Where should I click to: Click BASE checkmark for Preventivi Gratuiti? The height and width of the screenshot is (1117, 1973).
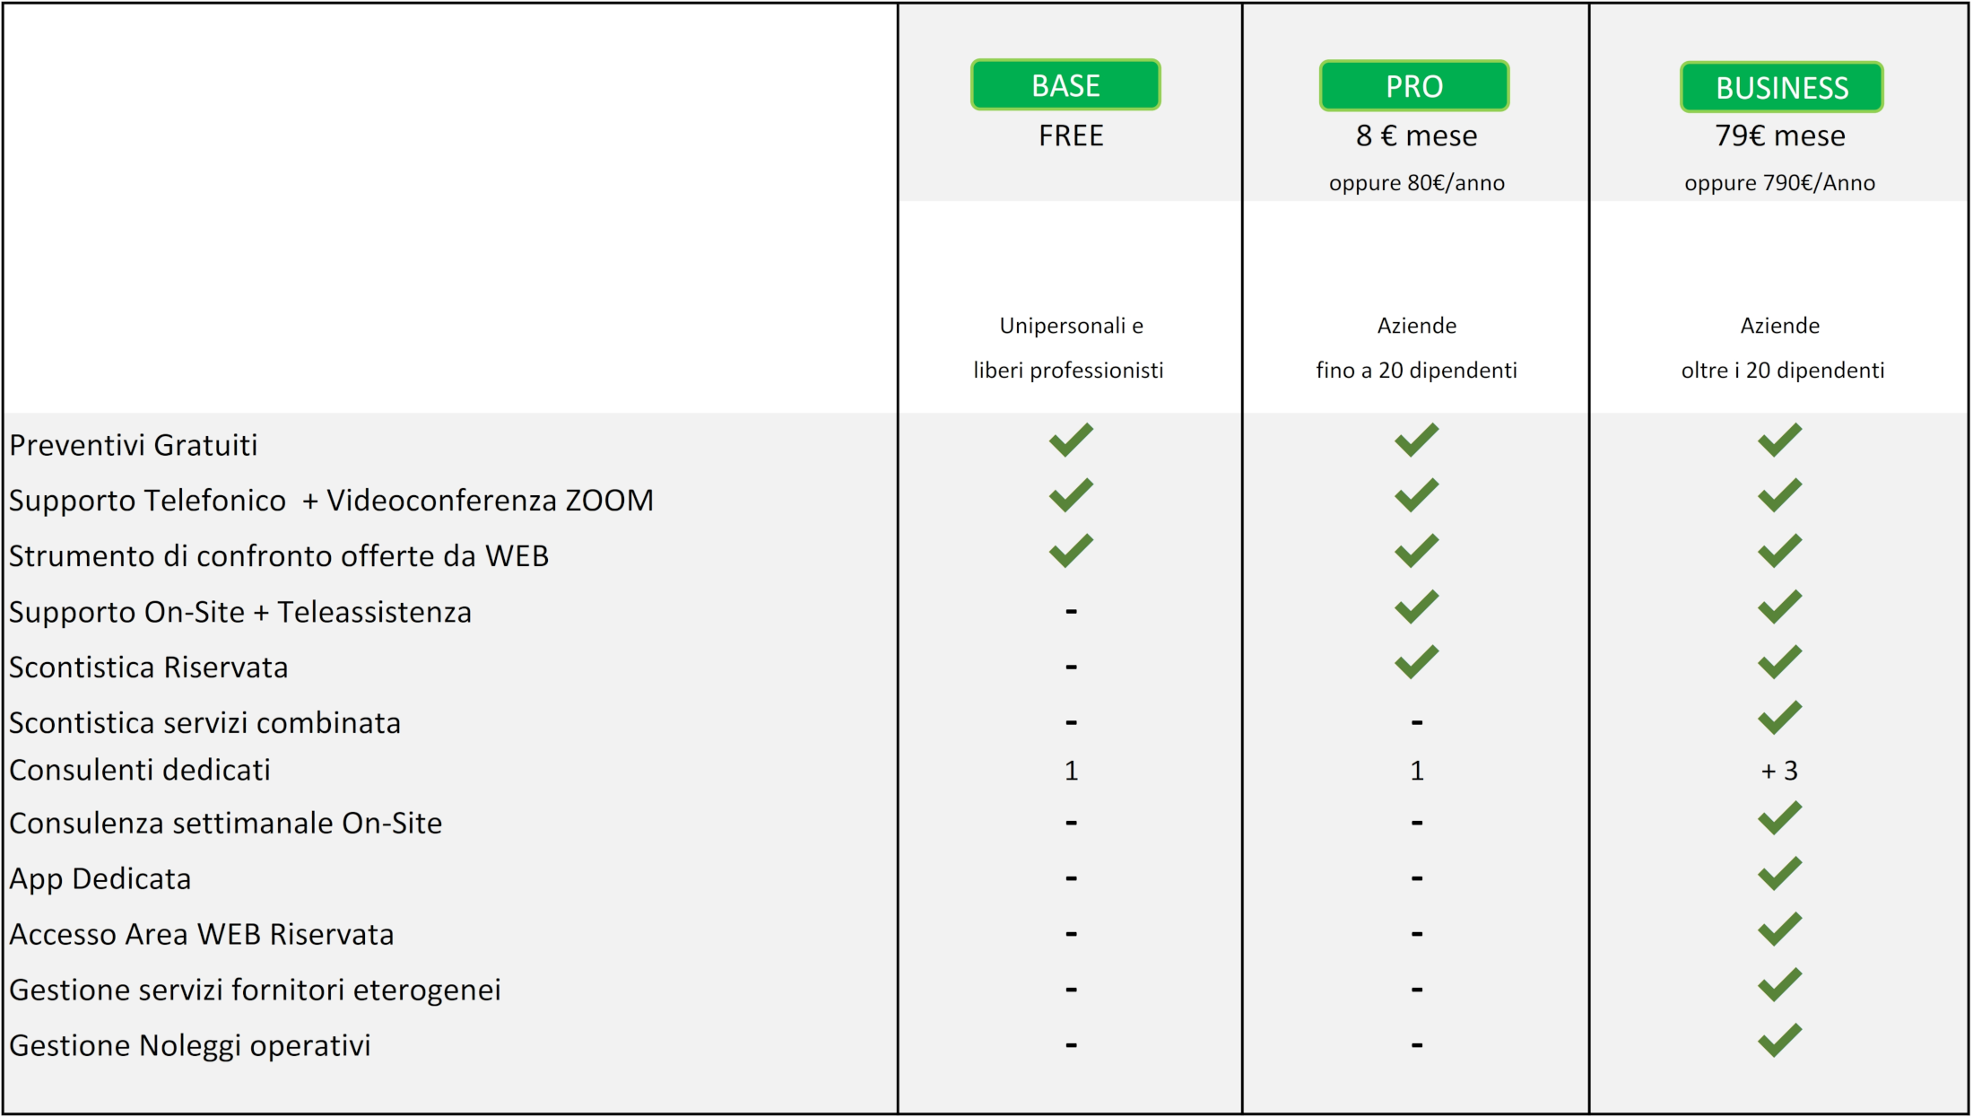[1071, 440]
